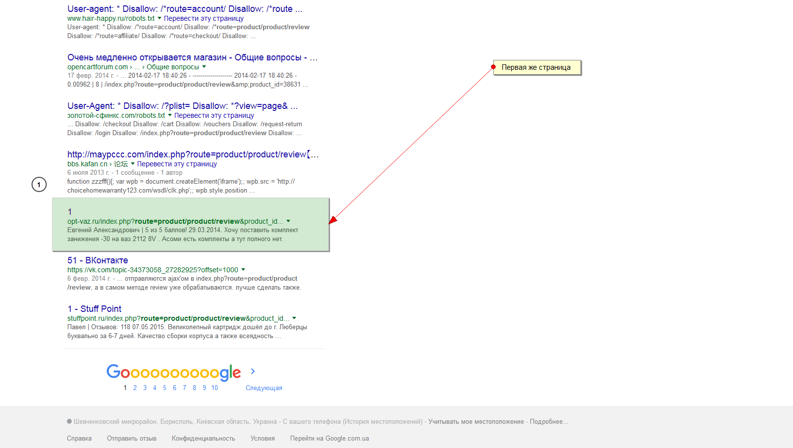This screenshot has width=793, height=448.
Task: Navigate to results page 8
Action: 194,388
